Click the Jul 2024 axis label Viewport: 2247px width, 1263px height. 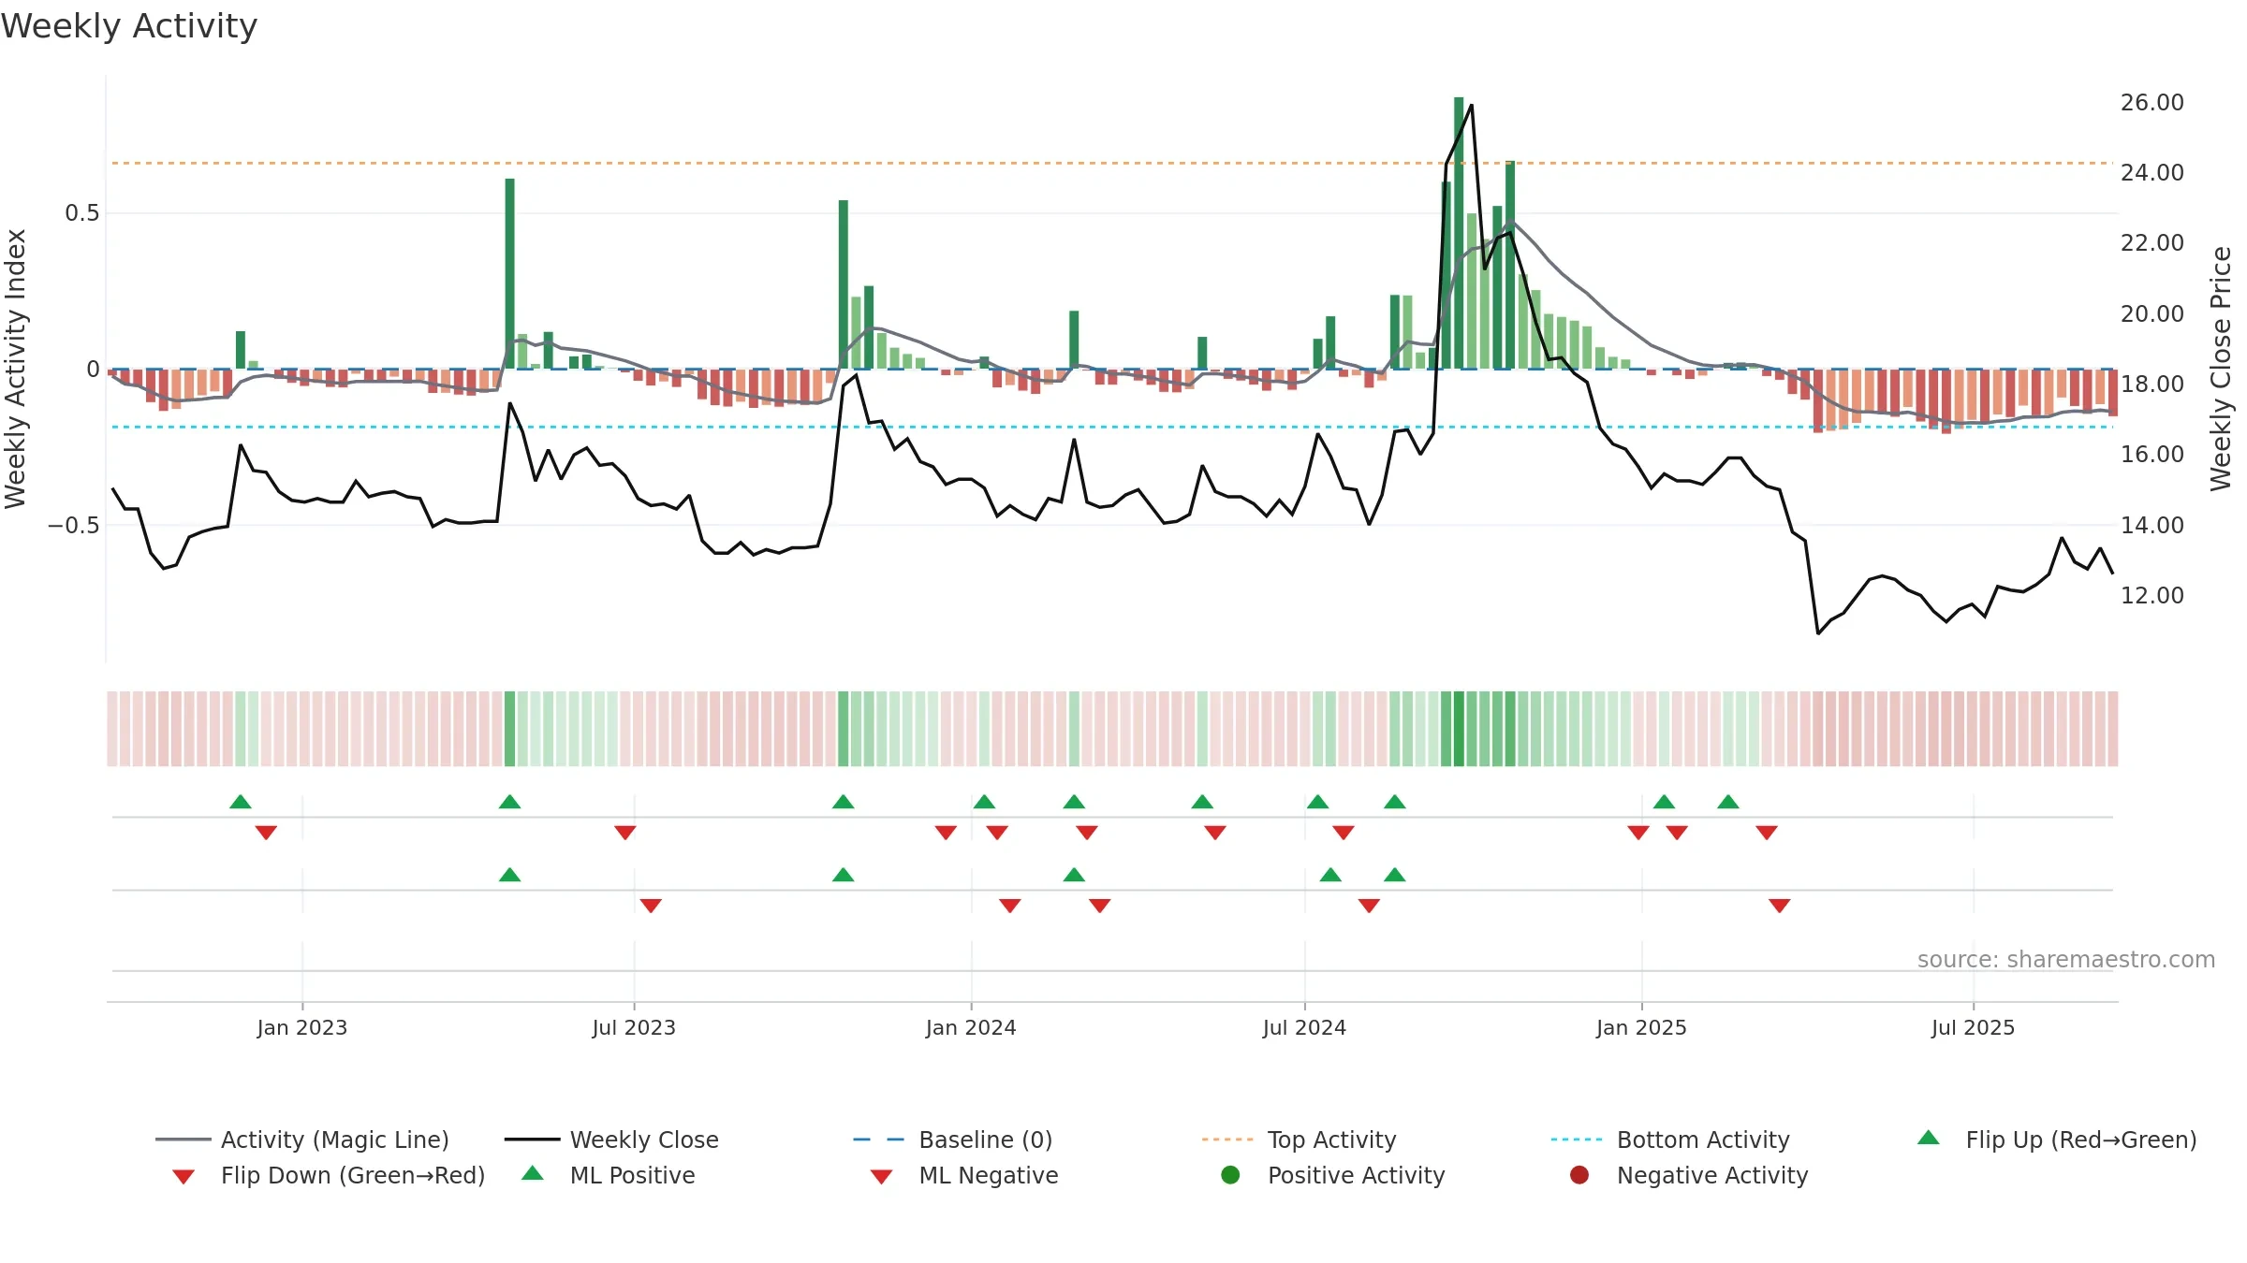[1304, 1028]
